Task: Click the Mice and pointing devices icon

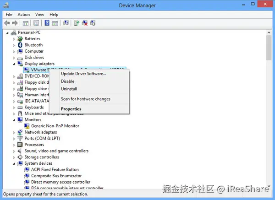Action: point(20,114)
